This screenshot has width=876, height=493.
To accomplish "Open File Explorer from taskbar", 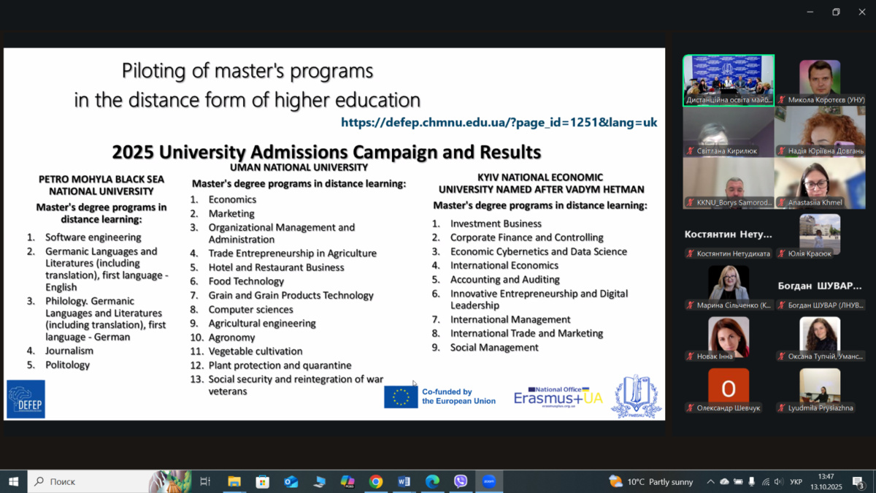I will [234, 481].
